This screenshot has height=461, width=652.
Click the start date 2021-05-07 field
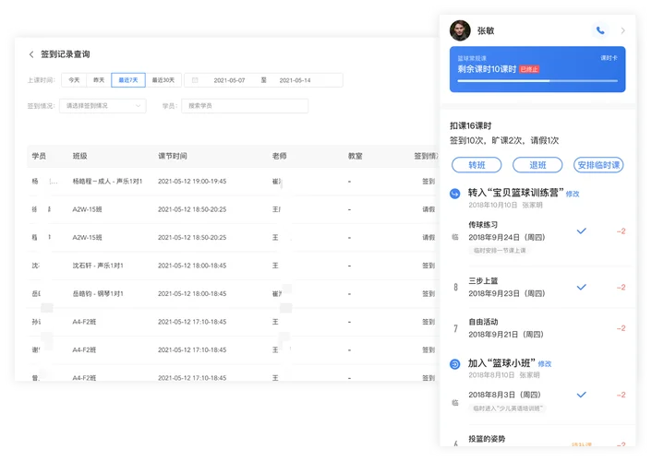229,80
